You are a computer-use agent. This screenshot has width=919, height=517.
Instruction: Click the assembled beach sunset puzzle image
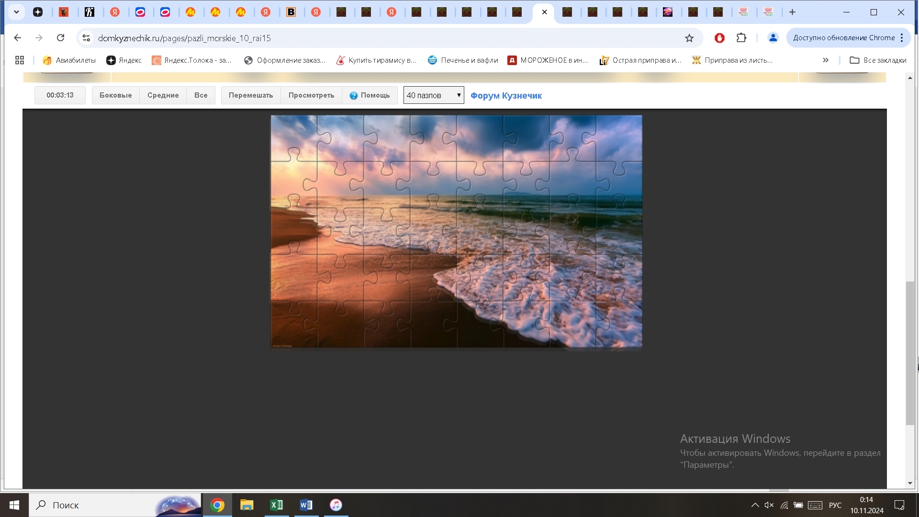coord(456,232)
